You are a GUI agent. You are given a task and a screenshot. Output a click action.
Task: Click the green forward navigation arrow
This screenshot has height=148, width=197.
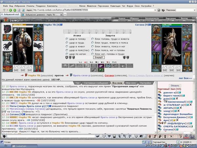pos(15,10)
